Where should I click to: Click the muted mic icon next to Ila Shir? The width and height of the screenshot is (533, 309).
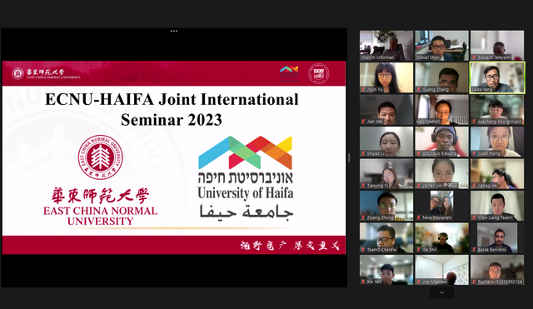(419, 250)
